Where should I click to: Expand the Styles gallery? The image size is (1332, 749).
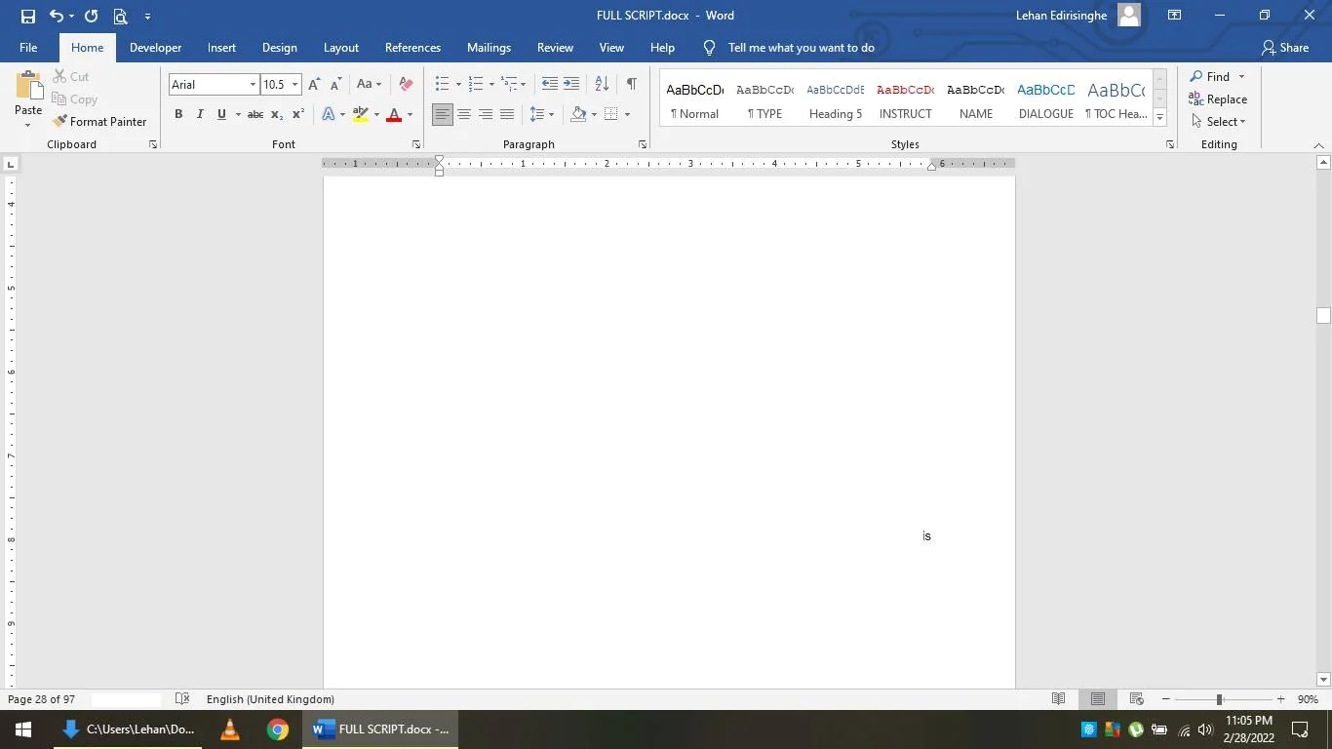(x=1159, y=118)
